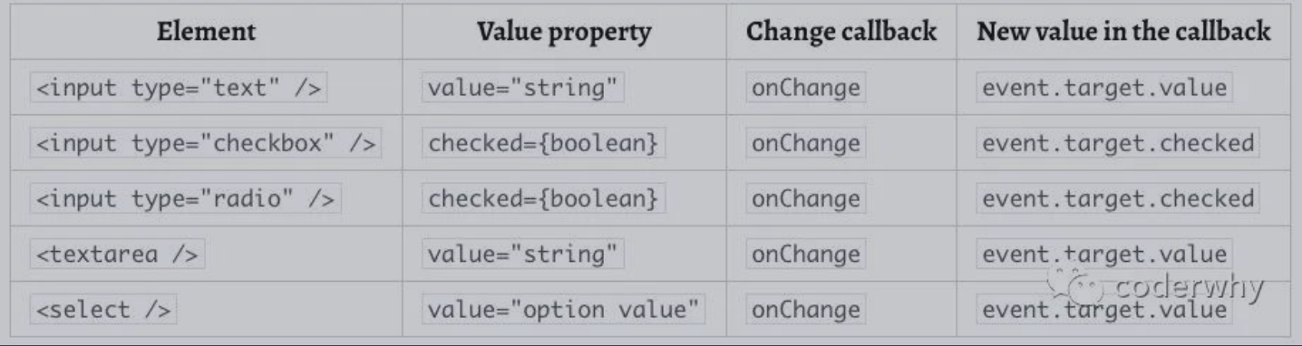Screen dimensions: 1302x346
Task: Click value="string" in the text input row
Action: tap(524, 88)
